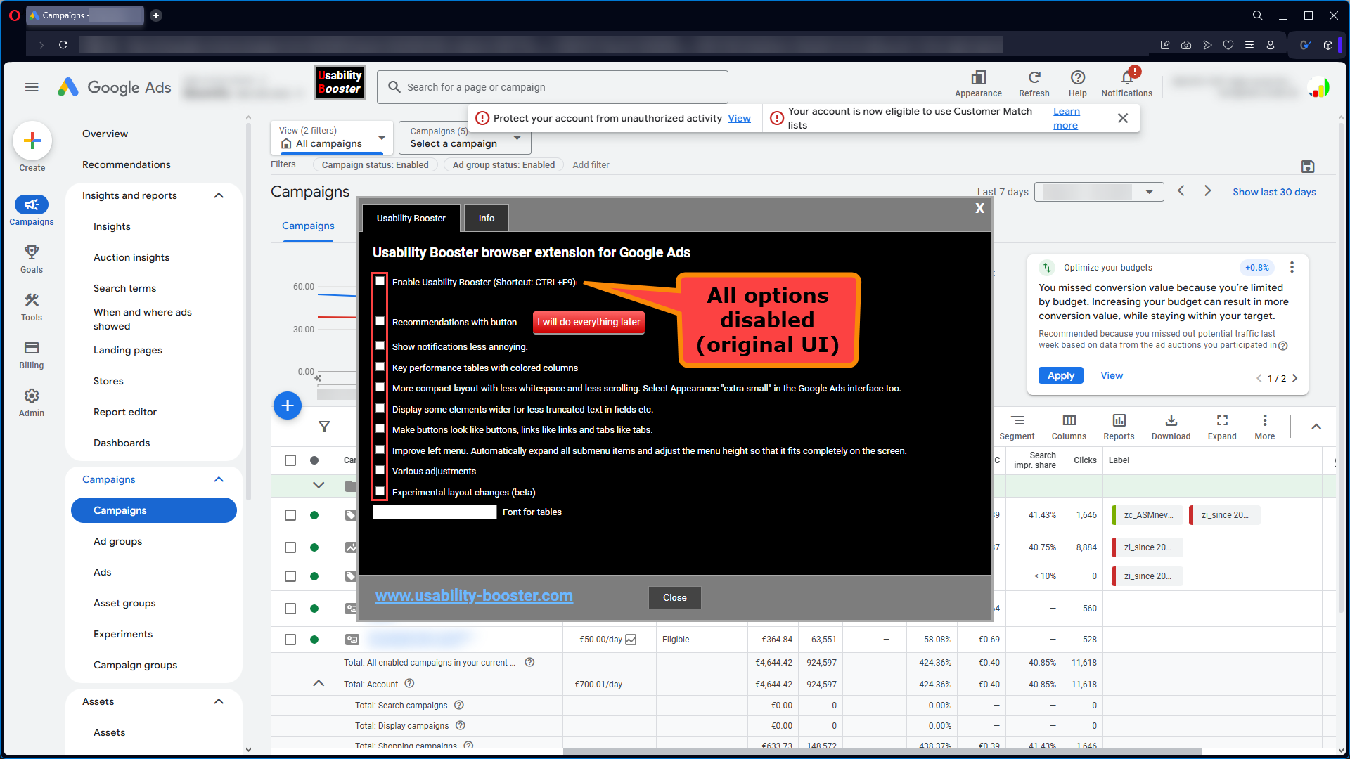
Task: Click the 'Font for tables' input field
Action: pyautogui.click(x=434, y=512)
